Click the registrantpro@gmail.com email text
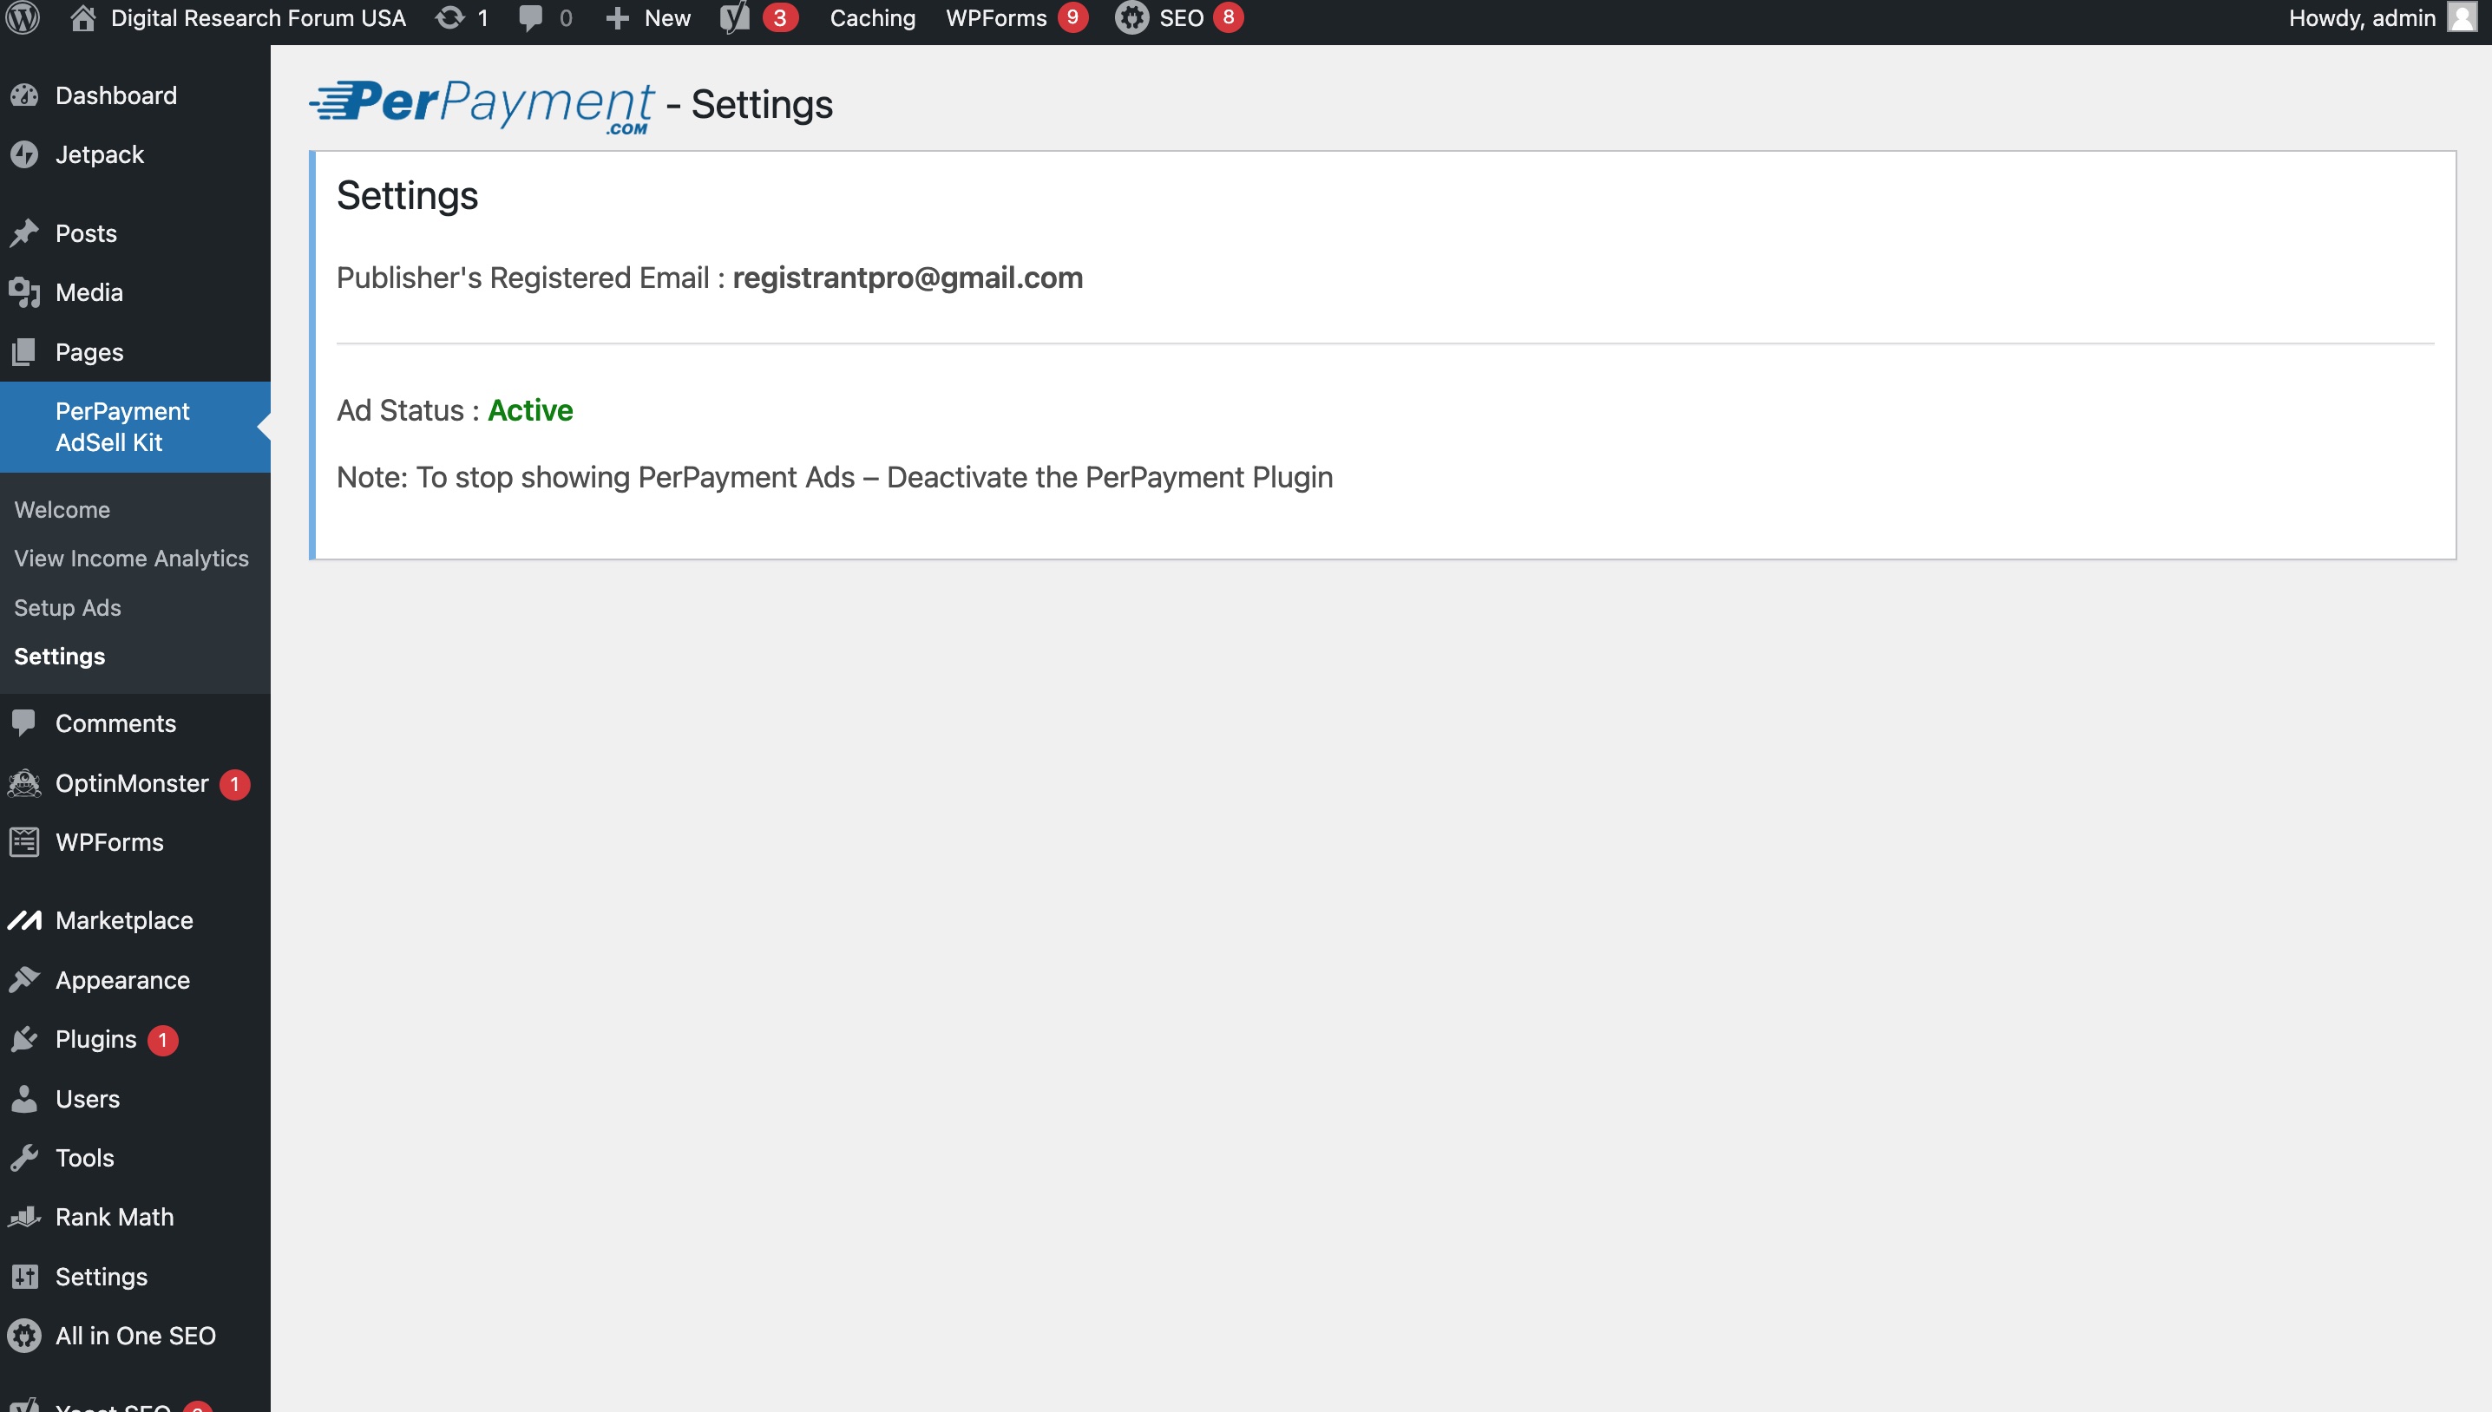 (x=907, y=278)
